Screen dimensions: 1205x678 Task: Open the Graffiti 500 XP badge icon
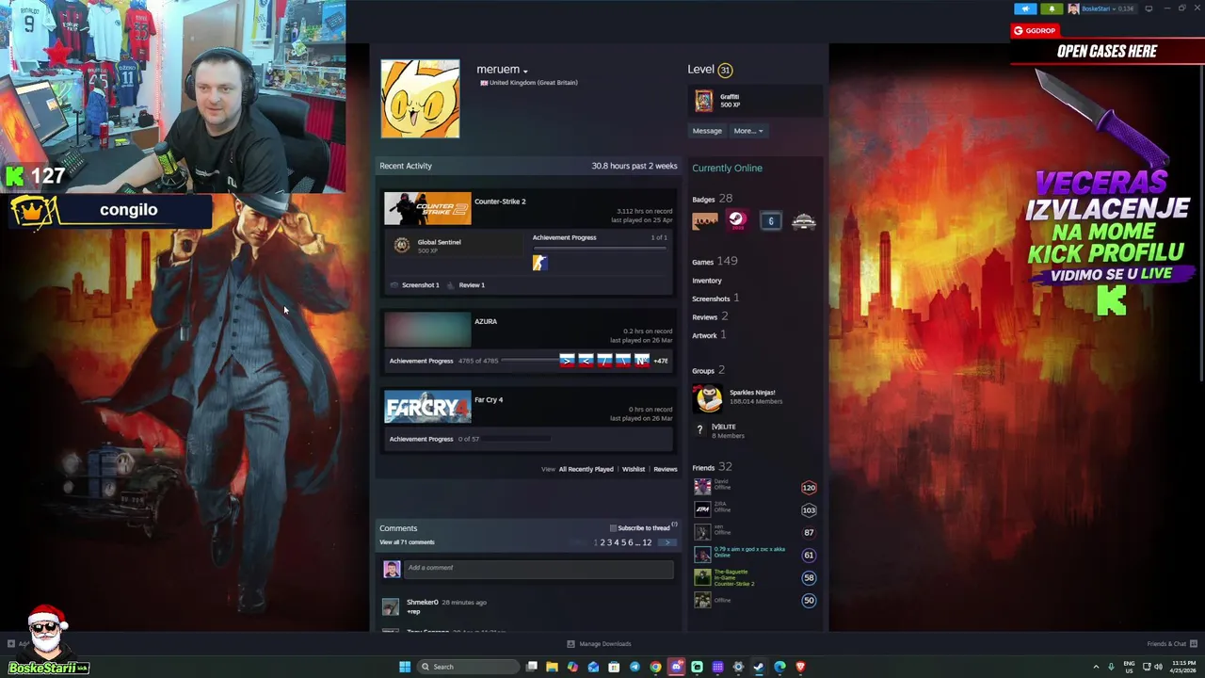[x=703, y=101]
